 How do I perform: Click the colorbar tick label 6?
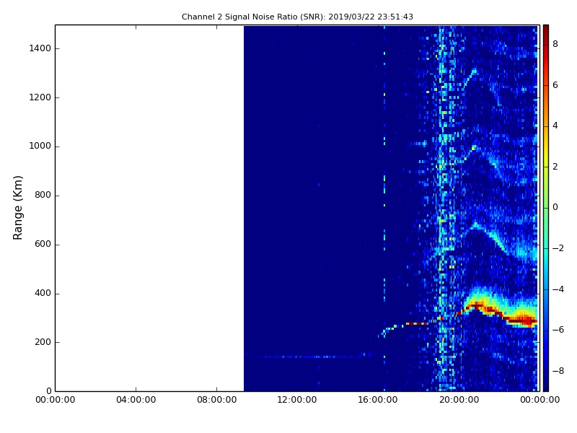[555, 85]
